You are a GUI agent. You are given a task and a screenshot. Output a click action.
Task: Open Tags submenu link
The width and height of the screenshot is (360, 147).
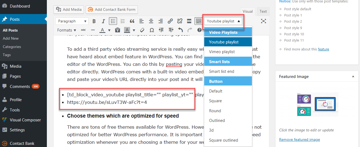pos(7,55)
